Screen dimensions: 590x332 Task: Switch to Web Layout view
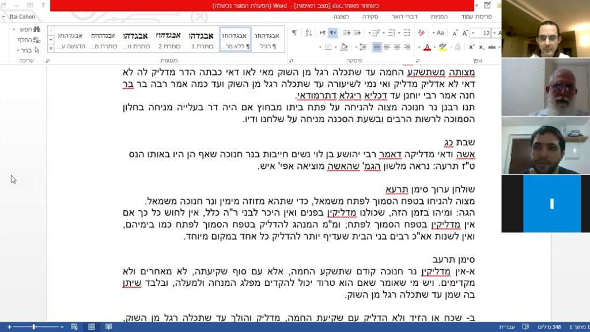point(74,327)
